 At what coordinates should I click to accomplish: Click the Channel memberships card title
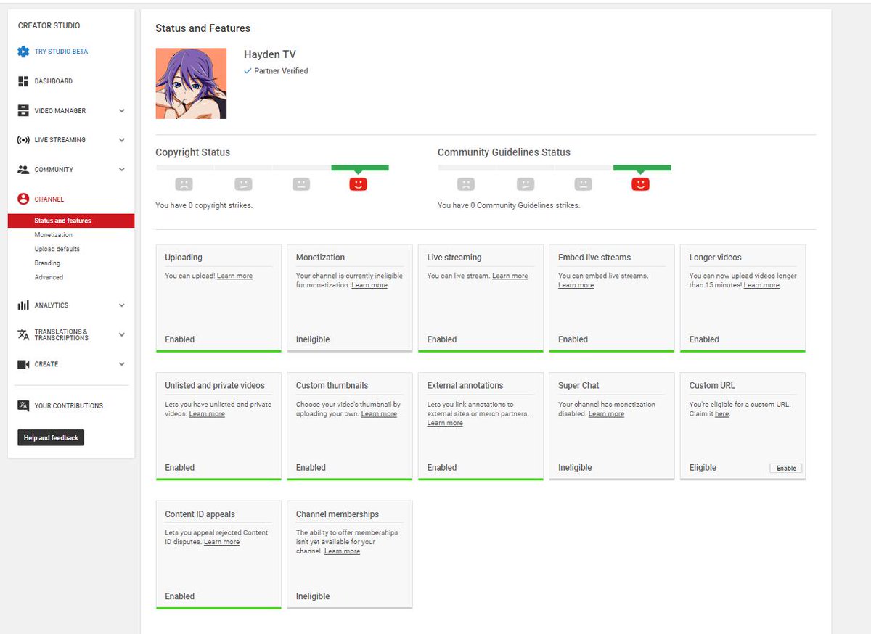click(x=338, y=514)
